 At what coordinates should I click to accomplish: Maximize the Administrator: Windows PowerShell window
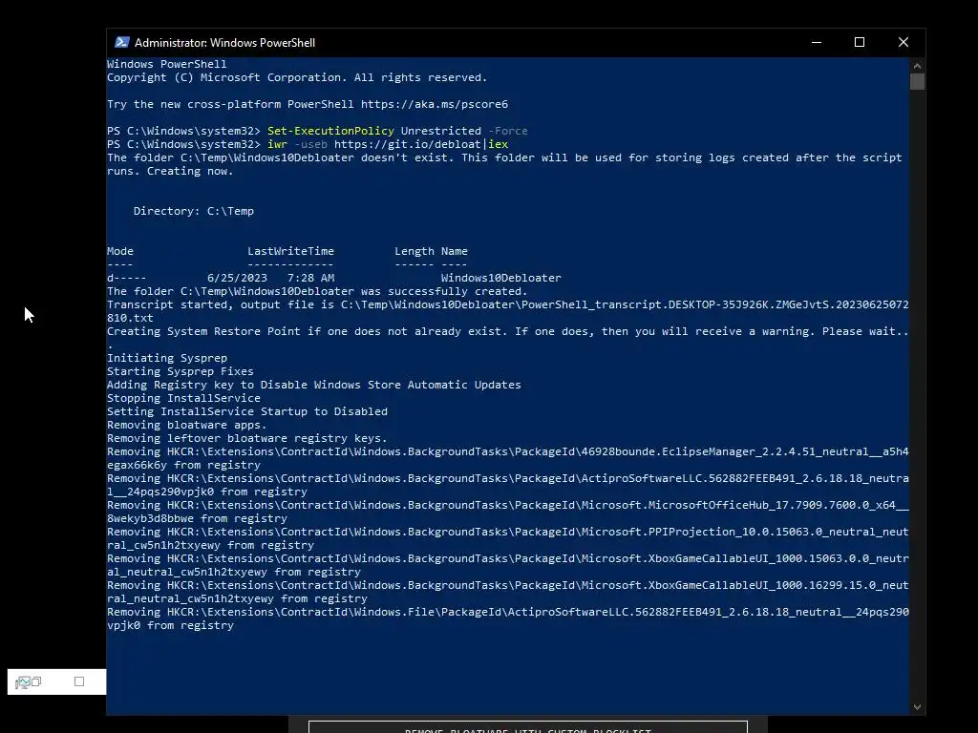coord(860,42)
